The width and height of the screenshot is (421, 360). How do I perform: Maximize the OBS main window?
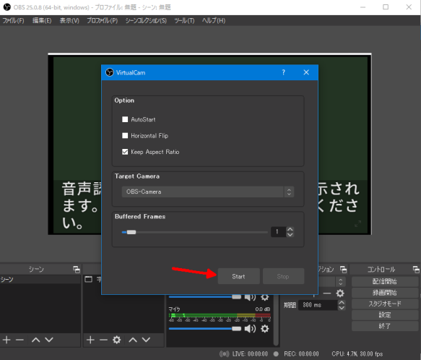[x=386, y=7]
